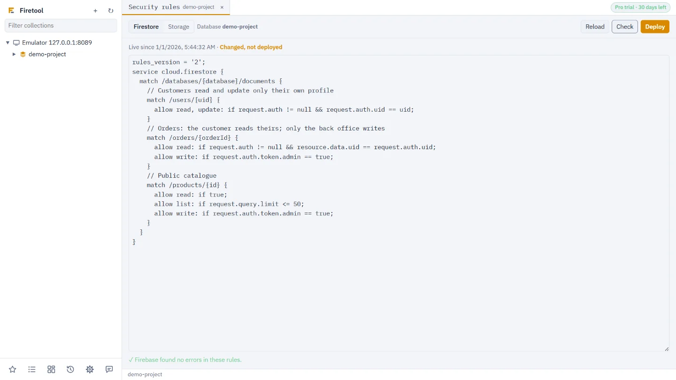Switch to the Storage rules tab
Screen dimensions: 676x380
[178, 27]
